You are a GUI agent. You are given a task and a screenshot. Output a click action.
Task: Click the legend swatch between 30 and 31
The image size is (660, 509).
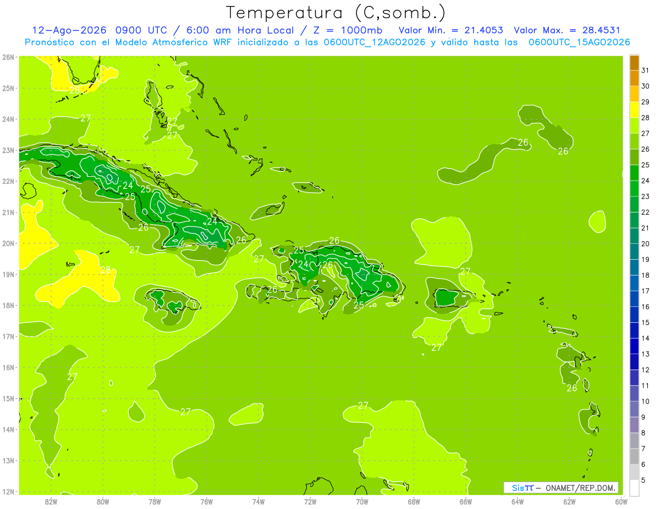634,78
